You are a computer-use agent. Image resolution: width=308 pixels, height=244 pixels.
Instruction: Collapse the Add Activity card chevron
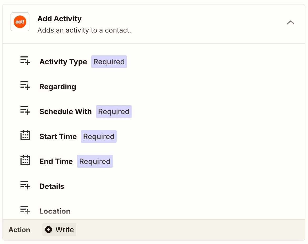290,23
